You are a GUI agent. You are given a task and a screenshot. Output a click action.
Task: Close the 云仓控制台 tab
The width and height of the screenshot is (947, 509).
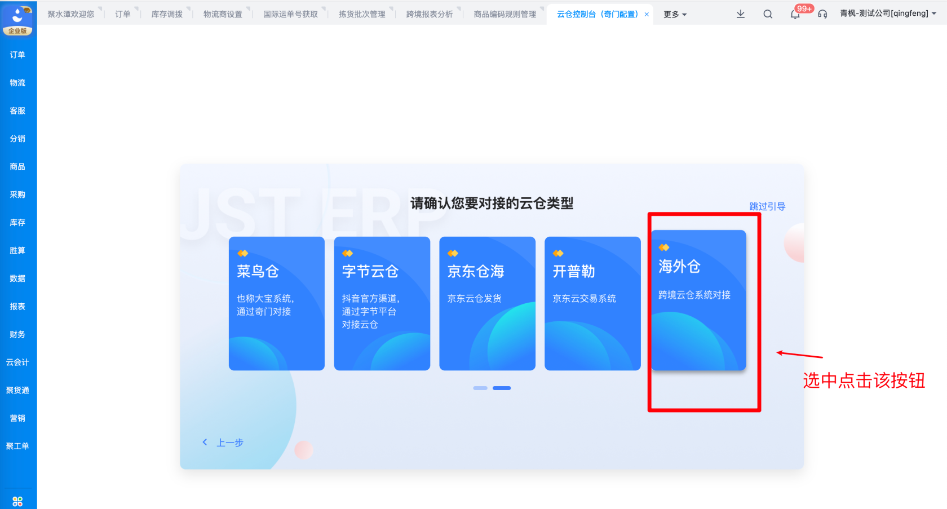pos(647,15)
